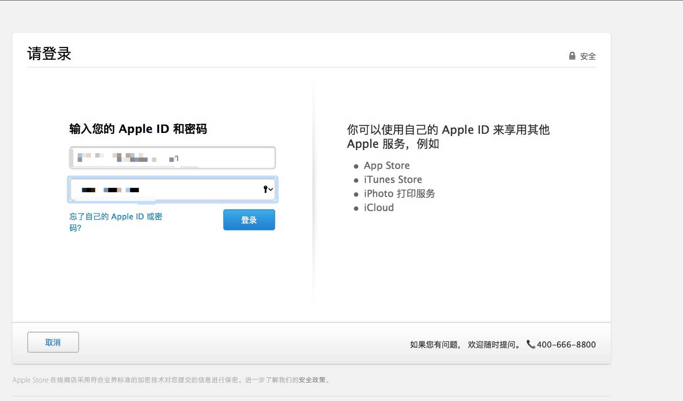Open the 安全政策 link in footer
683x401 pixels.
click(x=312, y=380)
